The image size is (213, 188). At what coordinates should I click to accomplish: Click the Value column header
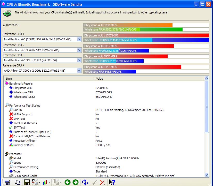[149, 79]
